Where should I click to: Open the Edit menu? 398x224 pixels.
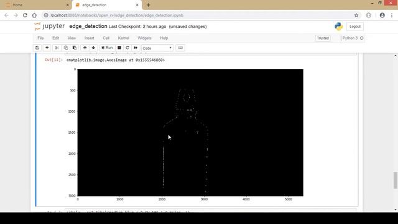pos(55,38)
